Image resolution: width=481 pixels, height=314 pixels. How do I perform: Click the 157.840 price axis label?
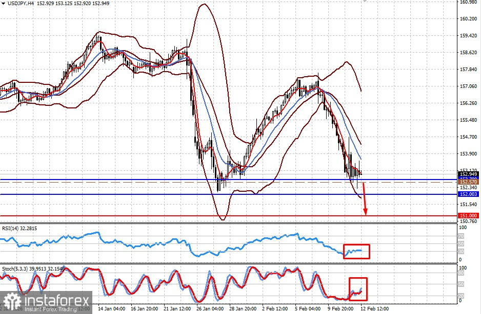click(x=468, y=69)
